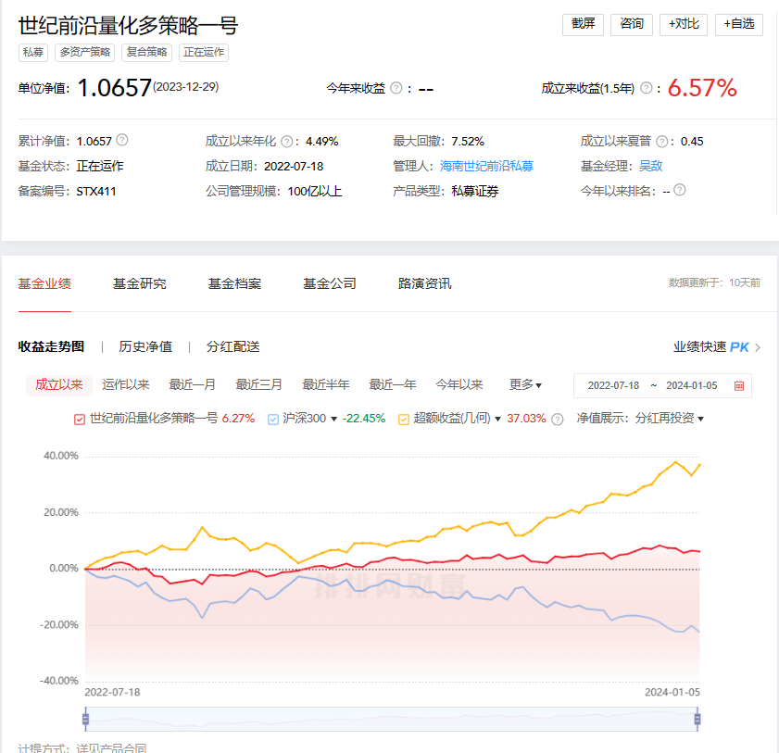
Task: Click the 私募 tag
Action: 33,52
